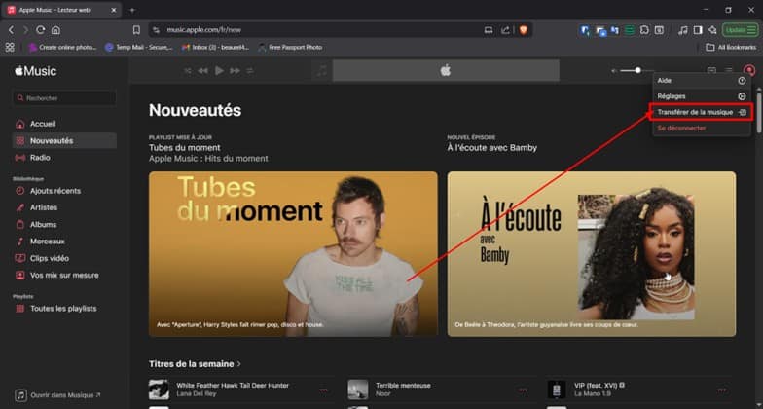Open the Inbox Gmail bookmark
The image size is (763, 409).
(x=216, y=47)
